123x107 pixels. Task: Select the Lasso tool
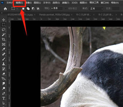pyautogui.click(x=3, y=30)
